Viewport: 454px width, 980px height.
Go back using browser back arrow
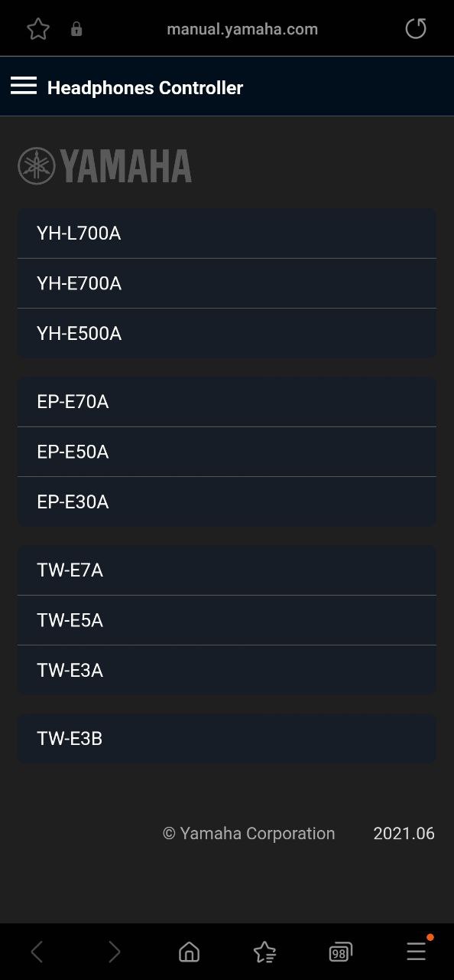pyautogui.click(x=37, y=952)
